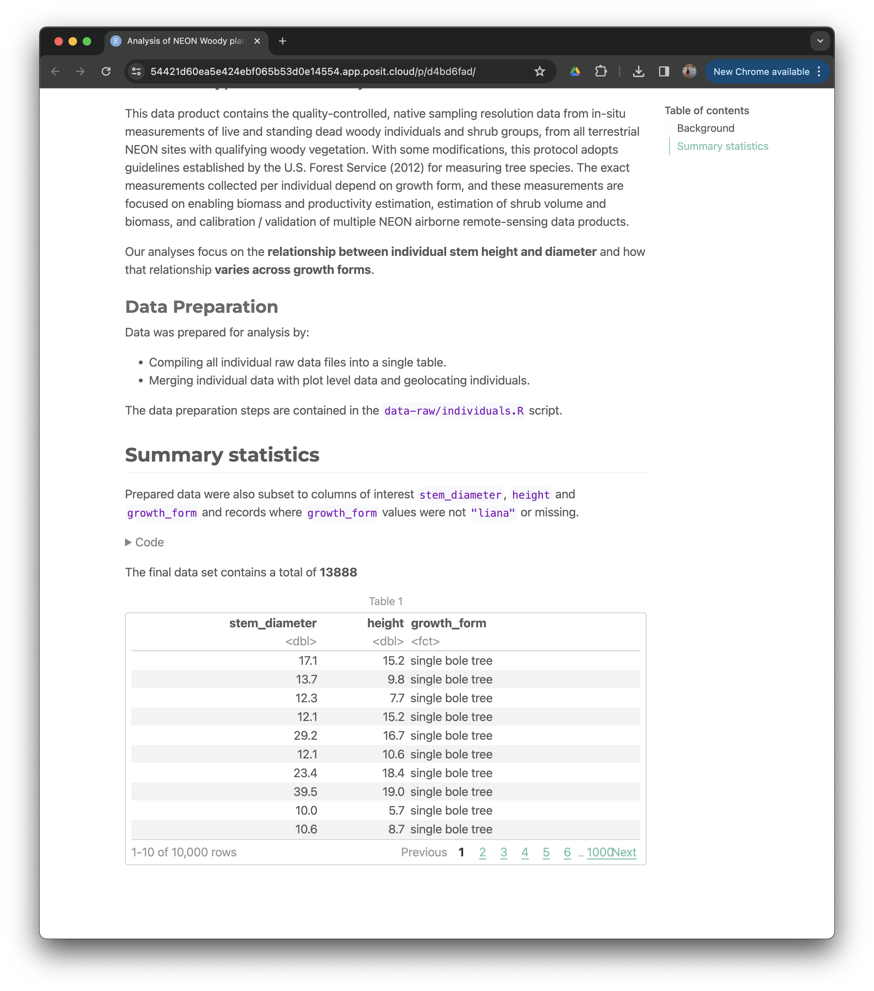Select the stem diameter value 13.7

pyautogui.click(x=306, y=679)
